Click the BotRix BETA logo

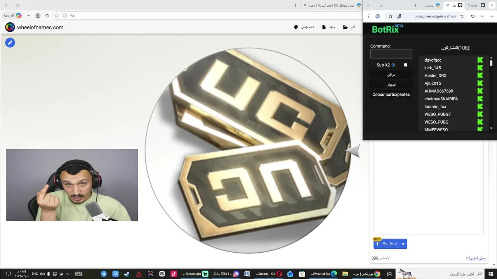click(x=388, y=29)
